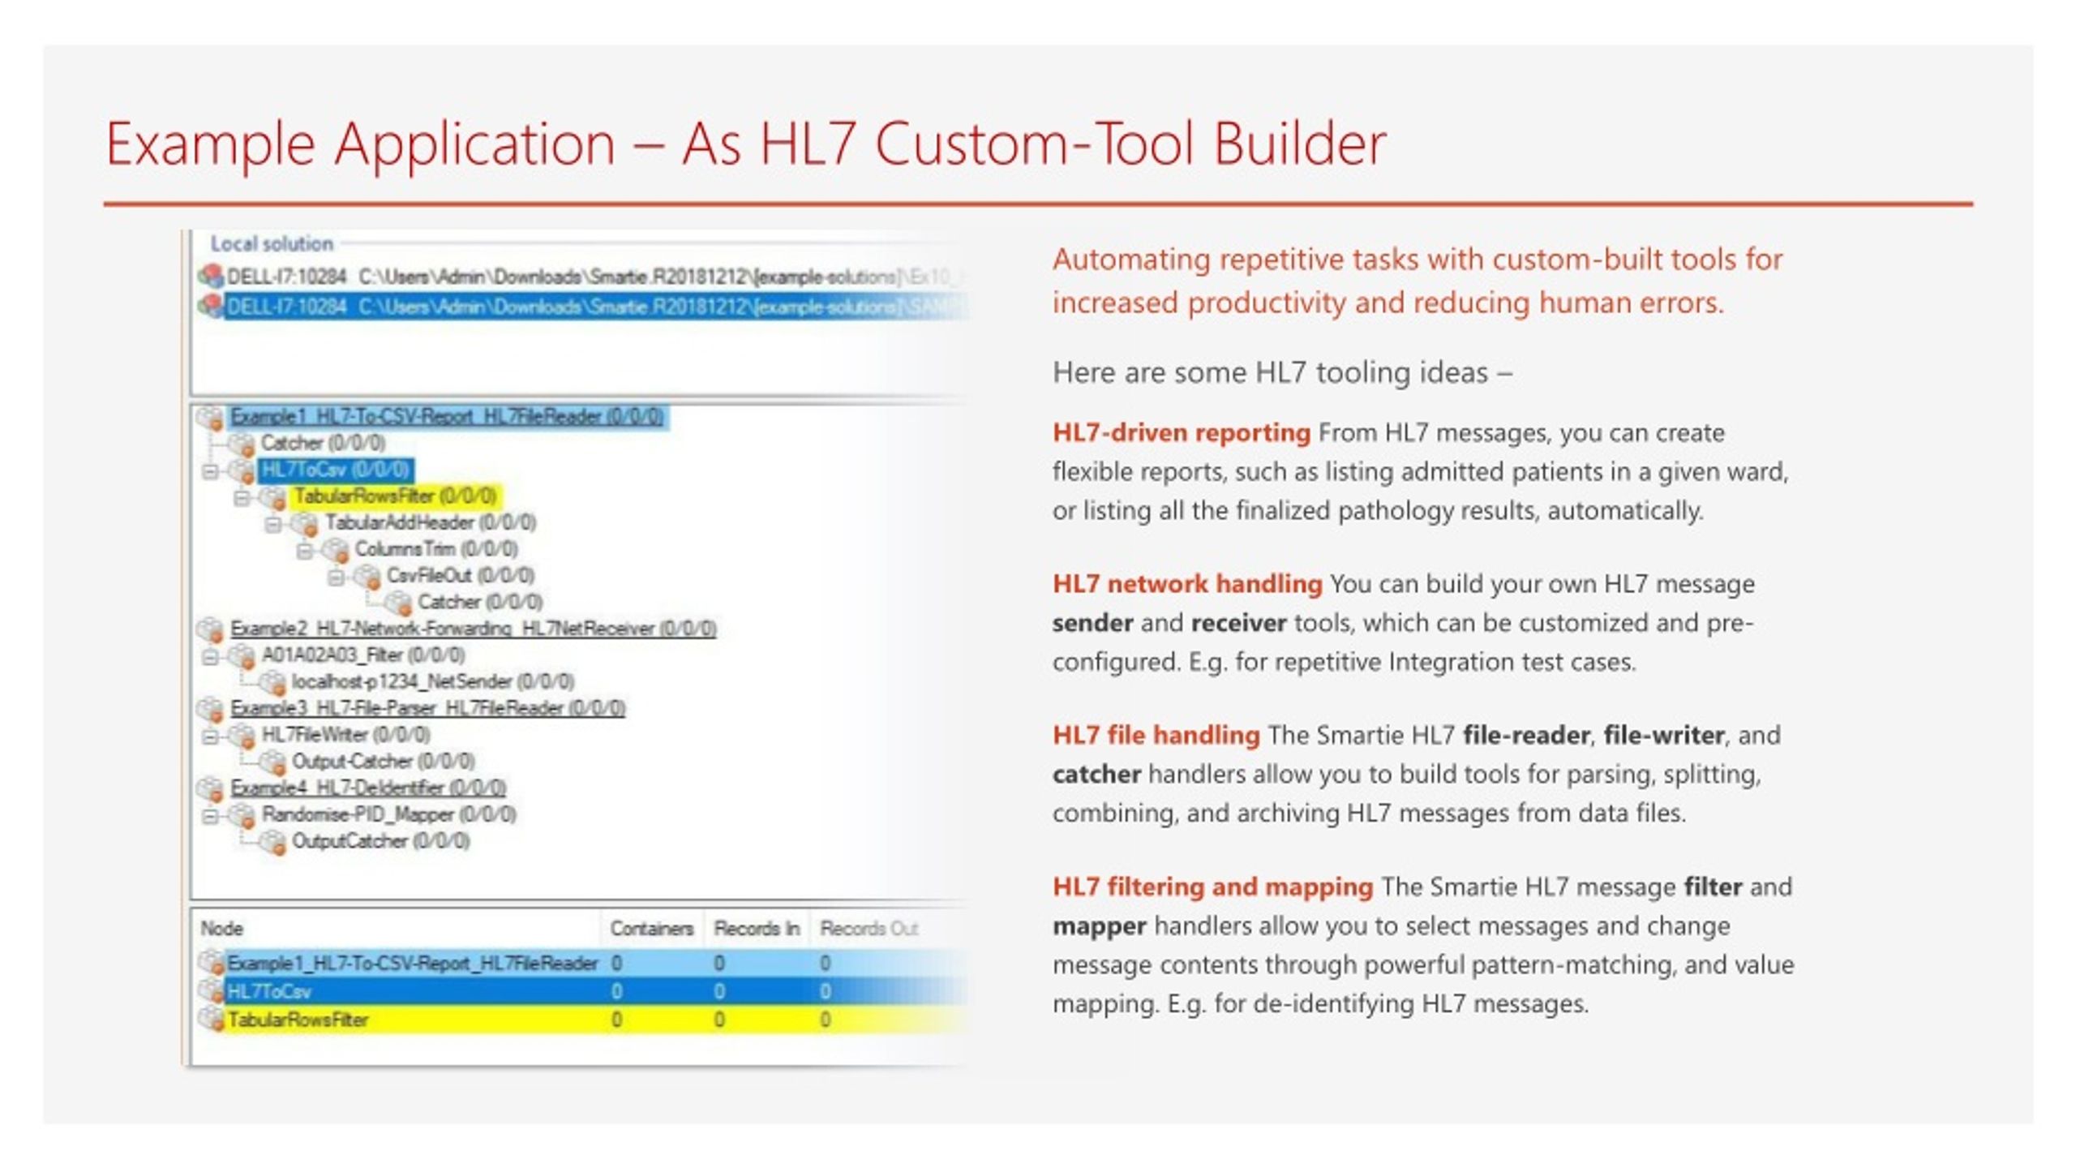Viewport: 2076px width, 1168px height.
Task: Click the Example1_HL7-To-CSV-Report_HL7FileReader name in the node table
Action: pyautogui.click(x=412, y=964)
